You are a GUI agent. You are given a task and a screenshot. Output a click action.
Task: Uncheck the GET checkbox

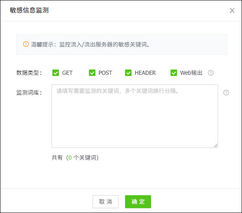56,73
